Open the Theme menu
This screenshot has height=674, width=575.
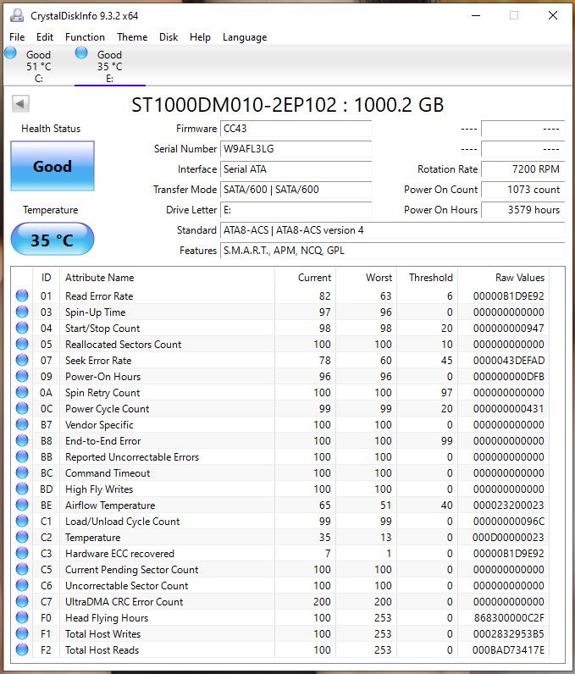pos(132,37)
